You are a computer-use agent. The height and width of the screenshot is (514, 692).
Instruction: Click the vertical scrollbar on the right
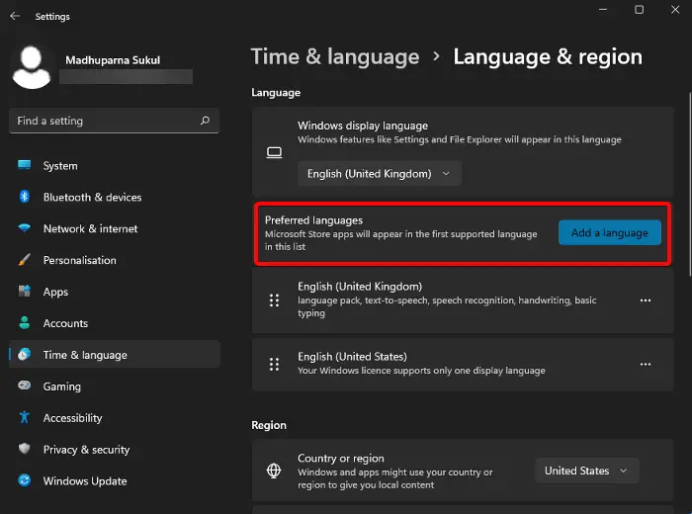pos(689,185)
